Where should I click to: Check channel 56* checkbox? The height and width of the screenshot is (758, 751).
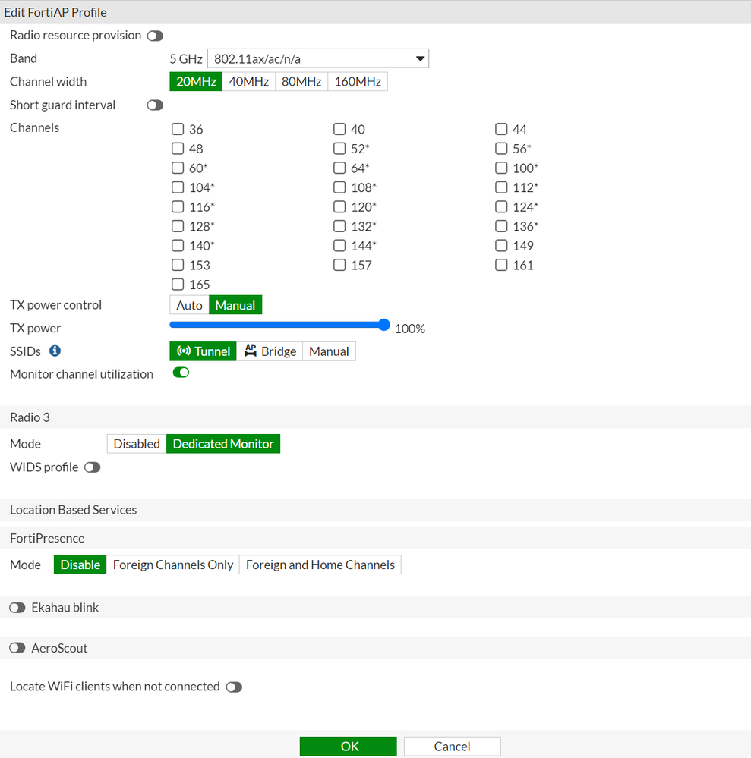pos(501,149)
